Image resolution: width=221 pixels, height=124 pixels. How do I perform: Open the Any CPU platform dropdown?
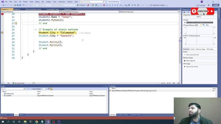pos(46,5)
